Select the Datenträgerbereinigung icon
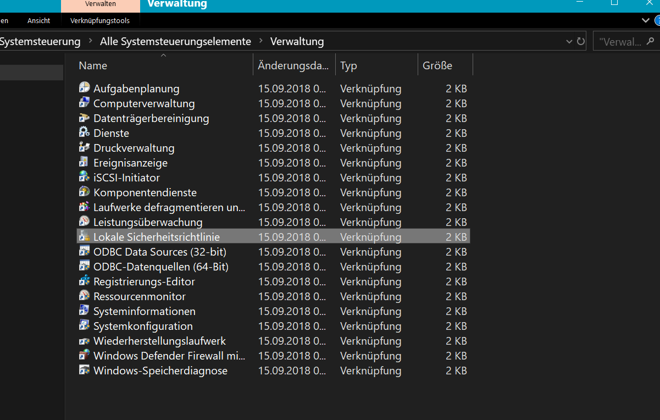This screenshot has height=420, width=660. (84, 117)
